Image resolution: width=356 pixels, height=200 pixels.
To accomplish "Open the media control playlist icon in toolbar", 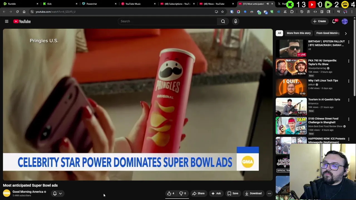I will click(338, 12).
